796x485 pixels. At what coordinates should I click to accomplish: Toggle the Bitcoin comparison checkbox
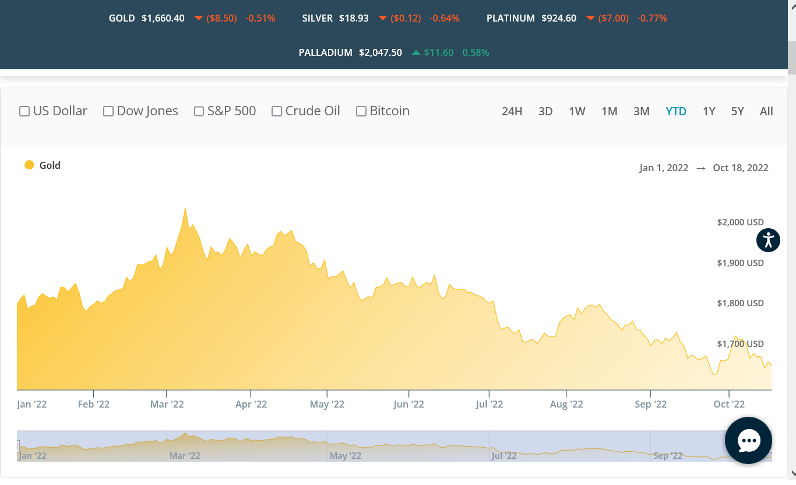(x=361, y=111)
